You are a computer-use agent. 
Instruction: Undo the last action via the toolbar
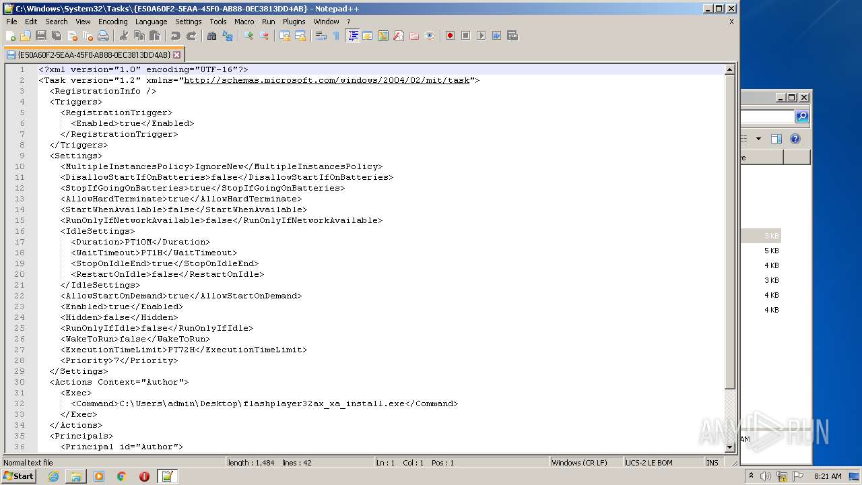175,36
